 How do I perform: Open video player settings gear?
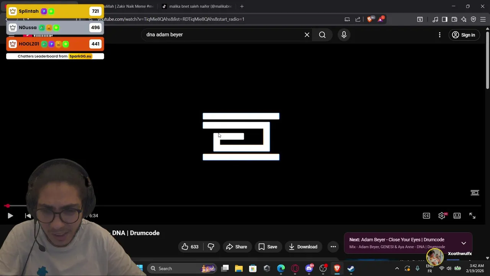tap(442, 216)
